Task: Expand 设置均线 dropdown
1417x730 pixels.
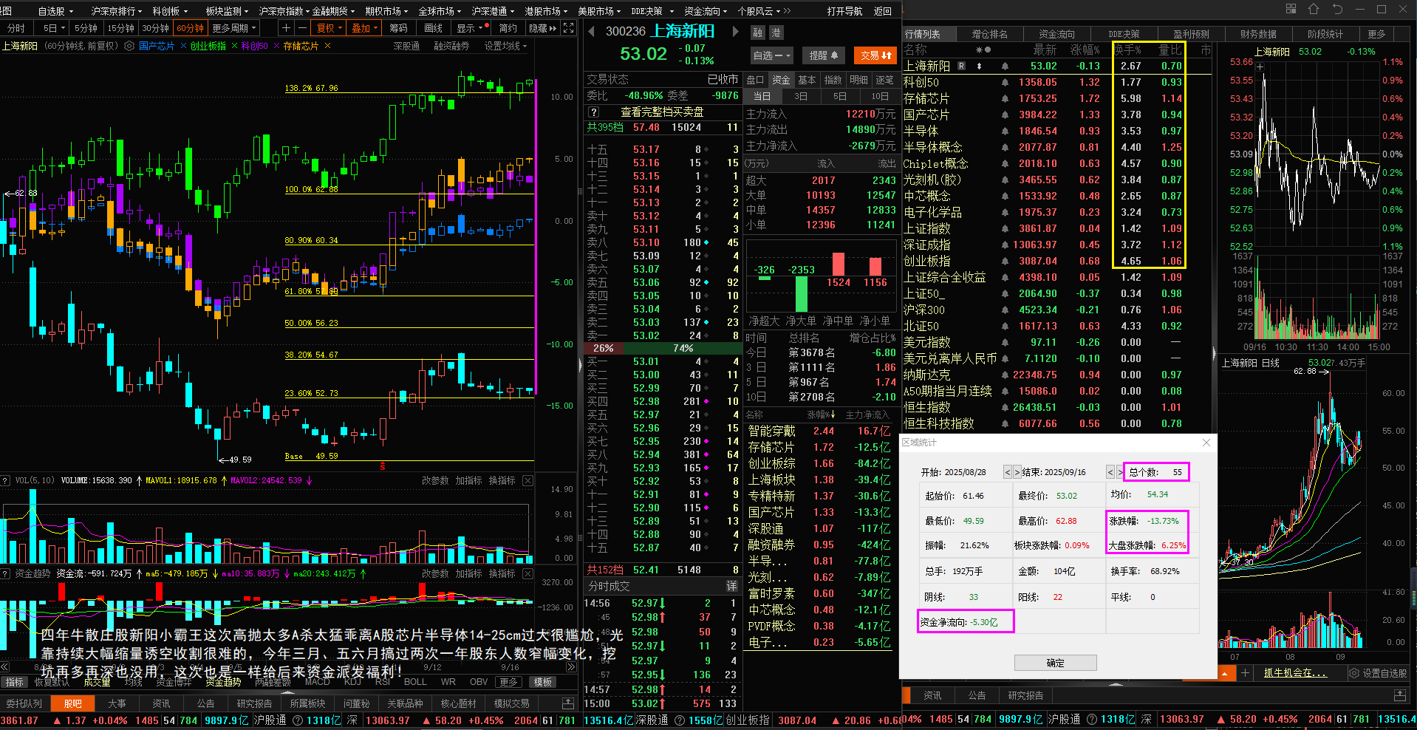Action: point(505,46)
